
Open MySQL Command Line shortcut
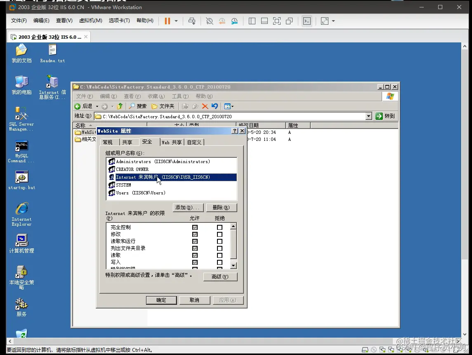tap(21, 152)
